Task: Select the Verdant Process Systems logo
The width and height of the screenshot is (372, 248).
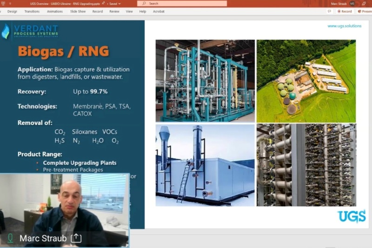Action: [30, 31]
